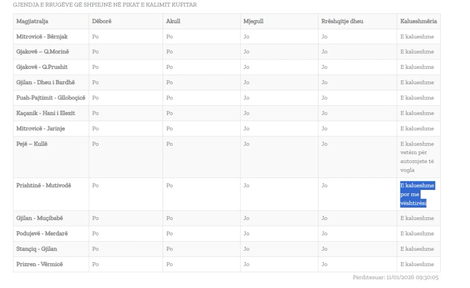
Task: Click the highlighted "E kalueshme por me vështirësi" text
Action: tap(416, 194)
